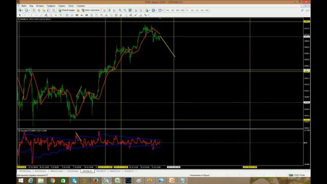The height and width of the screenshot is (184, 327).
Task: Click the Новый ордер button
Action: click(x=66, y=10)
